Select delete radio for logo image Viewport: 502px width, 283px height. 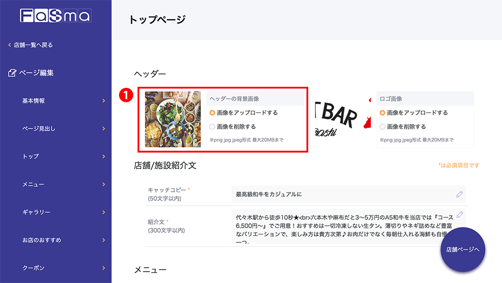pos(382,127)
